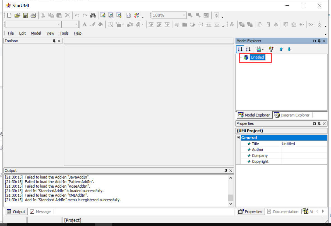Click the fill color bucket icon
Screen dimensions: 331x226
pos(100,25)
